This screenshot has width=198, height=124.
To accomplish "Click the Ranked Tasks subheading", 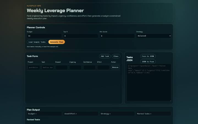I will [33, 120].
